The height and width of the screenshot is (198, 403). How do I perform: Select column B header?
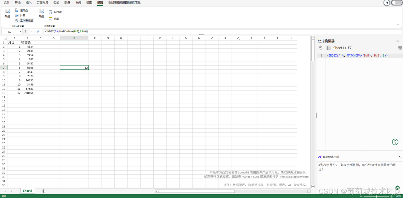pos(27,38)
